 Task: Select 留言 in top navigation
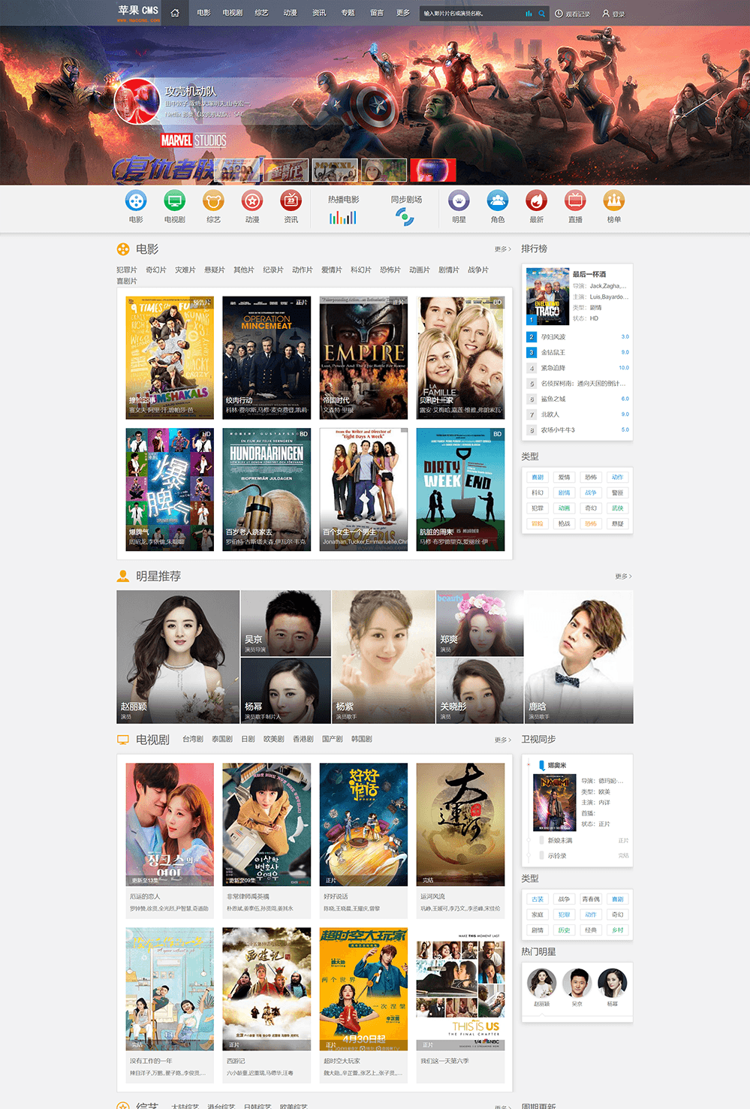click(x=377, y=13)
